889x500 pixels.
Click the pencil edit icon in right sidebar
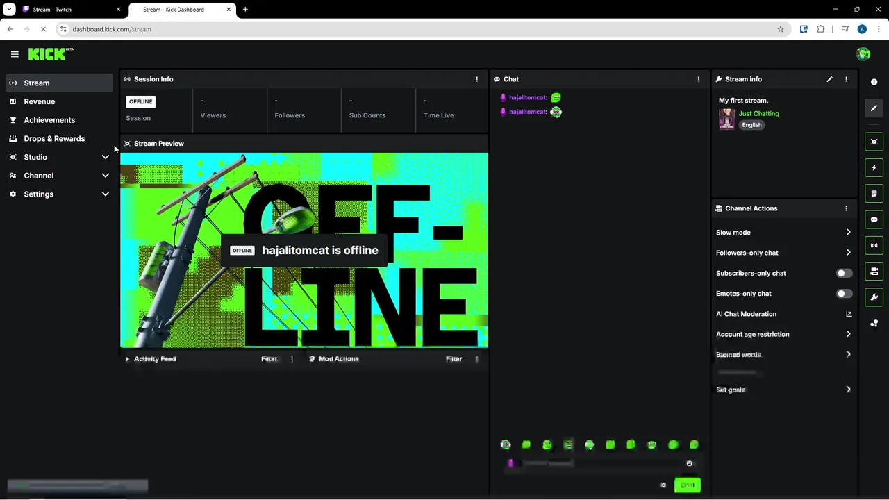pos(874,108)
